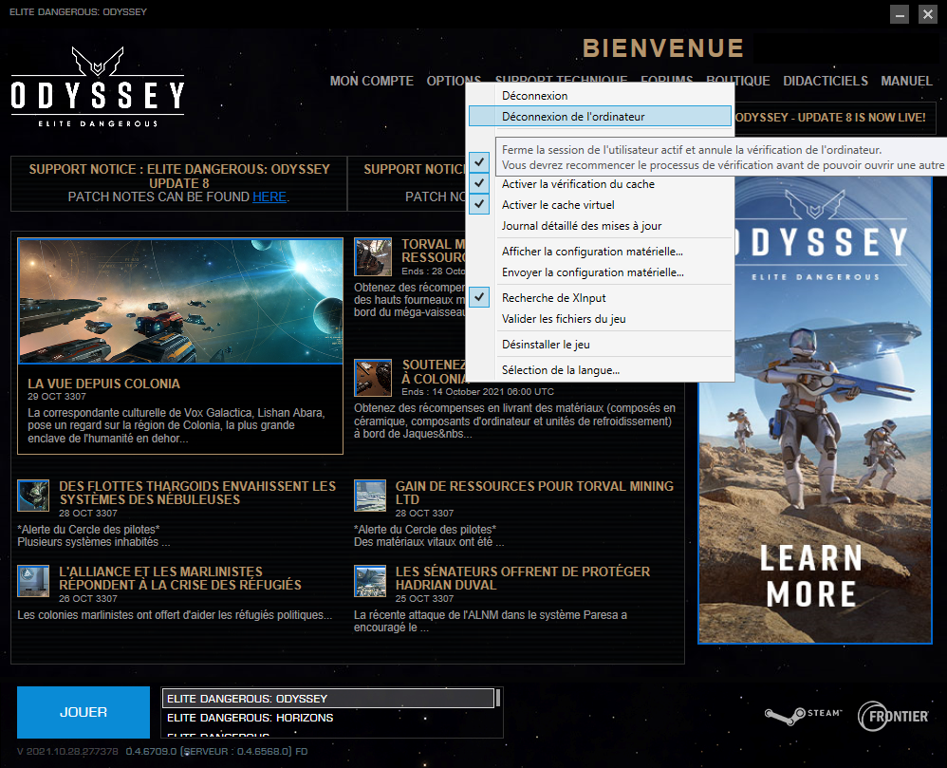Screen dimensions: 947x768
Task: Choose Journal détaillé des mises à jour
Action: point(601,226)
